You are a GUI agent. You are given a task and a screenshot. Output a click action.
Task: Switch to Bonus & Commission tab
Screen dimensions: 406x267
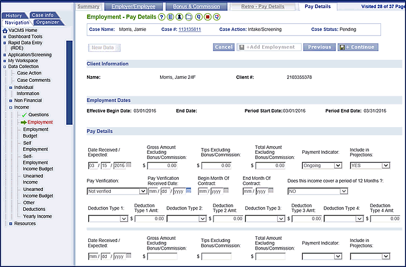(x=196, y=6)
